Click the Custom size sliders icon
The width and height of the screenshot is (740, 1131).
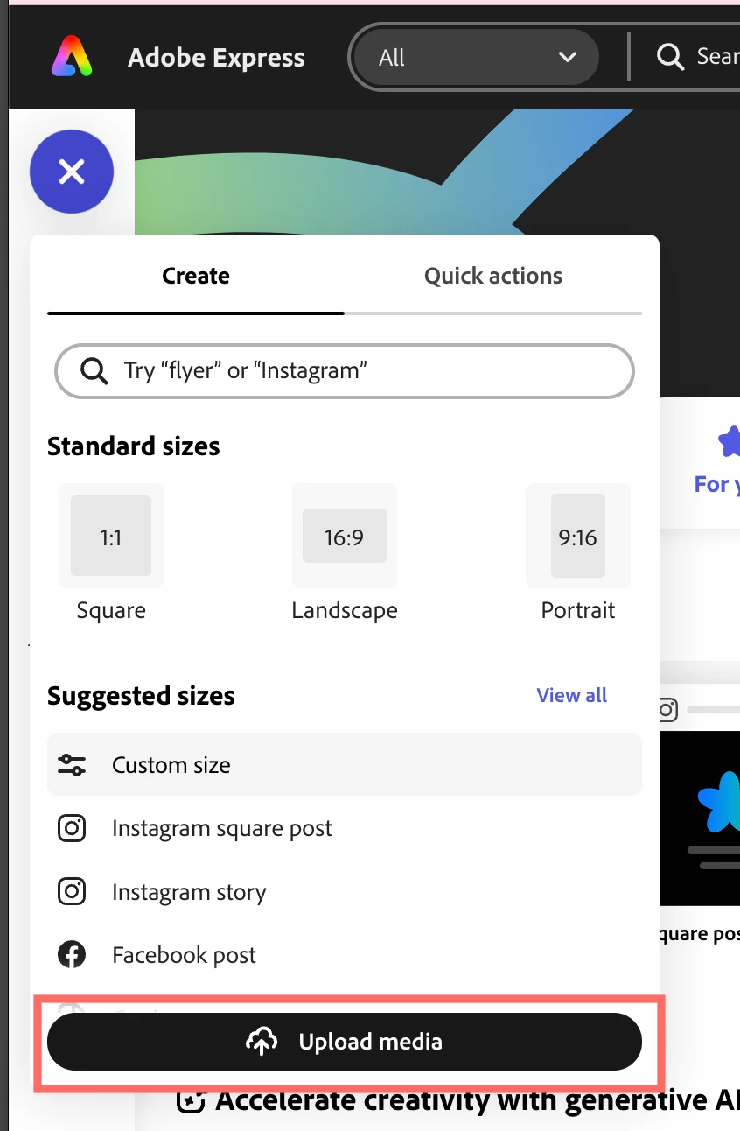coord(72,765)
